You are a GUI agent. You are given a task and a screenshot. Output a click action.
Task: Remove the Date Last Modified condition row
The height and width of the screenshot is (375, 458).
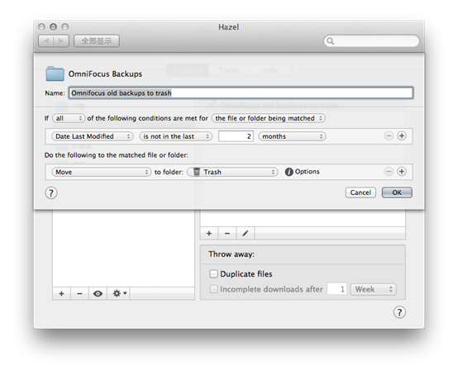coord(389,135)
